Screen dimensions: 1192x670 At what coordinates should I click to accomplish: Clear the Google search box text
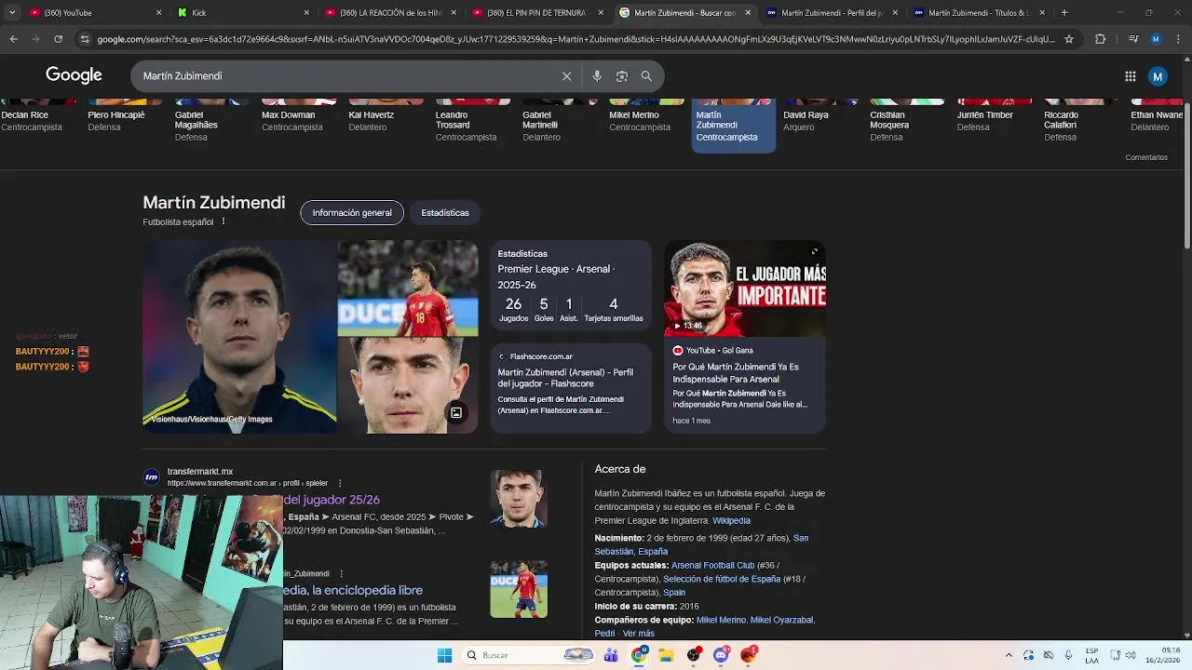(566, 76)
